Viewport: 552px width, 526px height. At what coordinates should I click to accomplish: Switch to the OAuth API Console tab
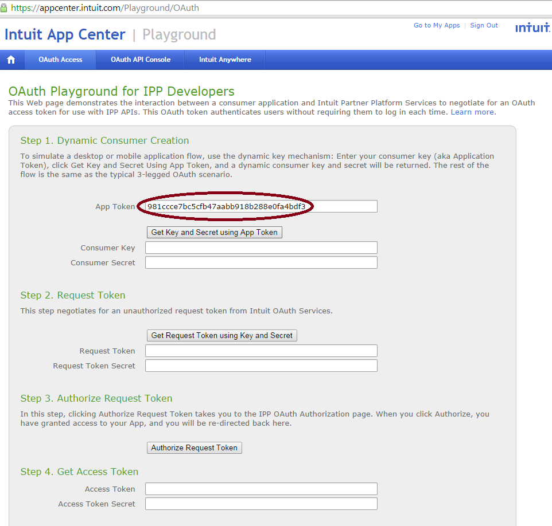(x=141, y=60)
